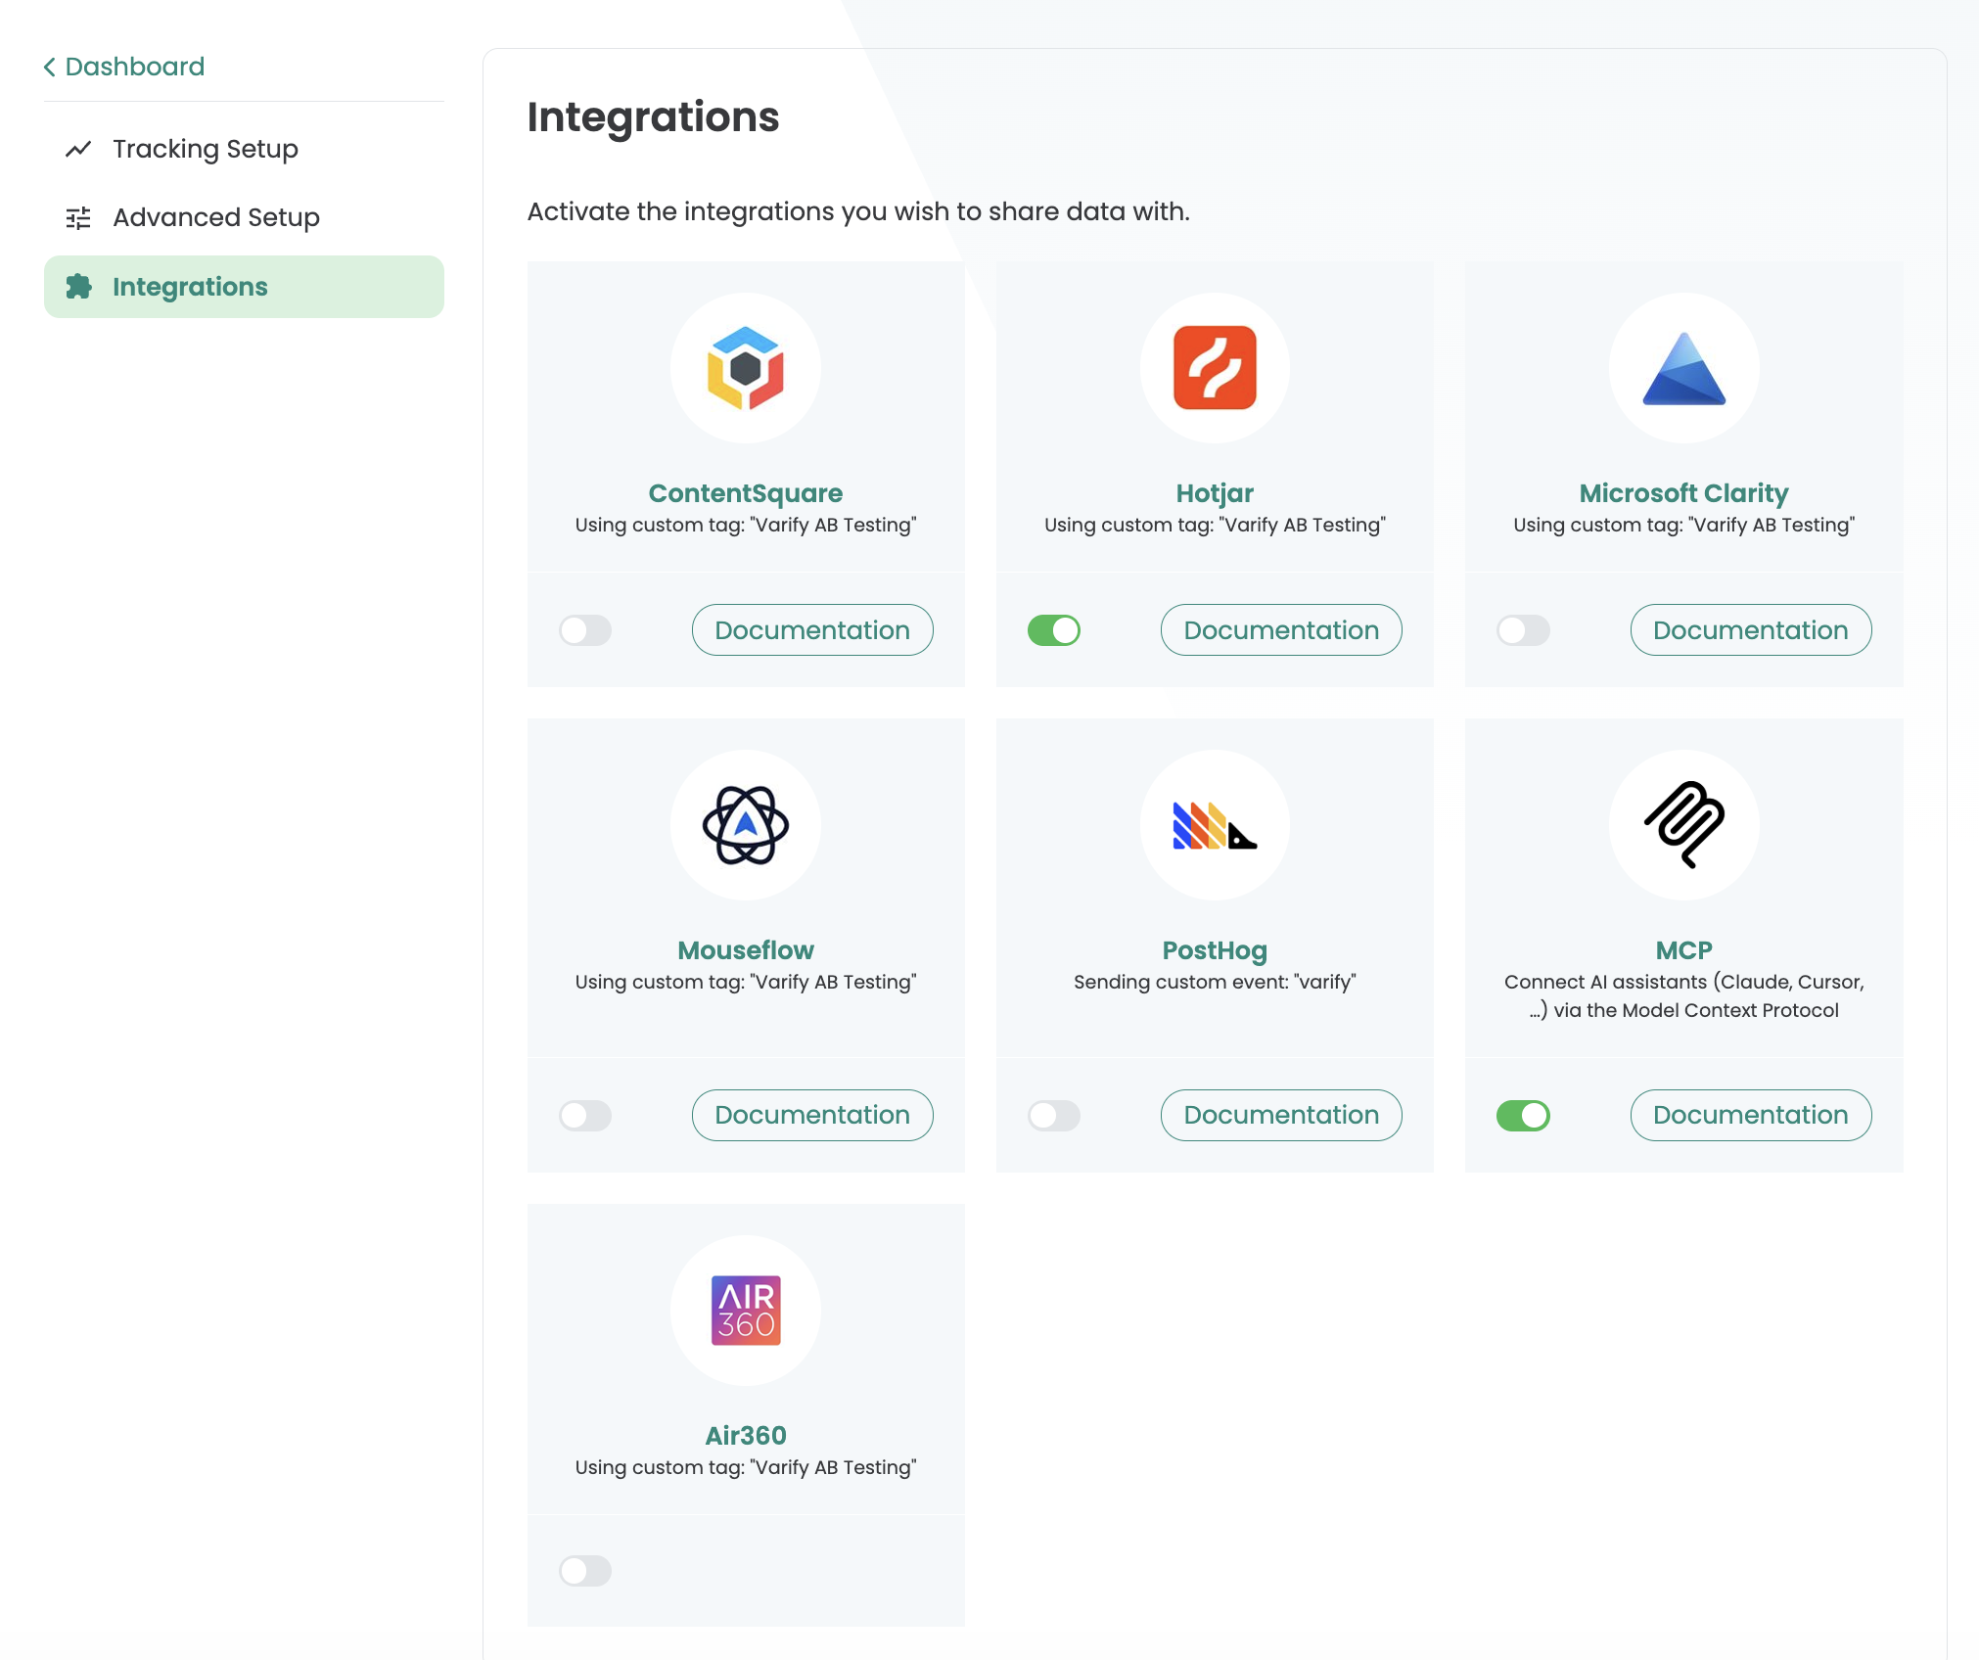Click the Integrations page heading
The image size is (1979, 1660).
pos(653,117)
